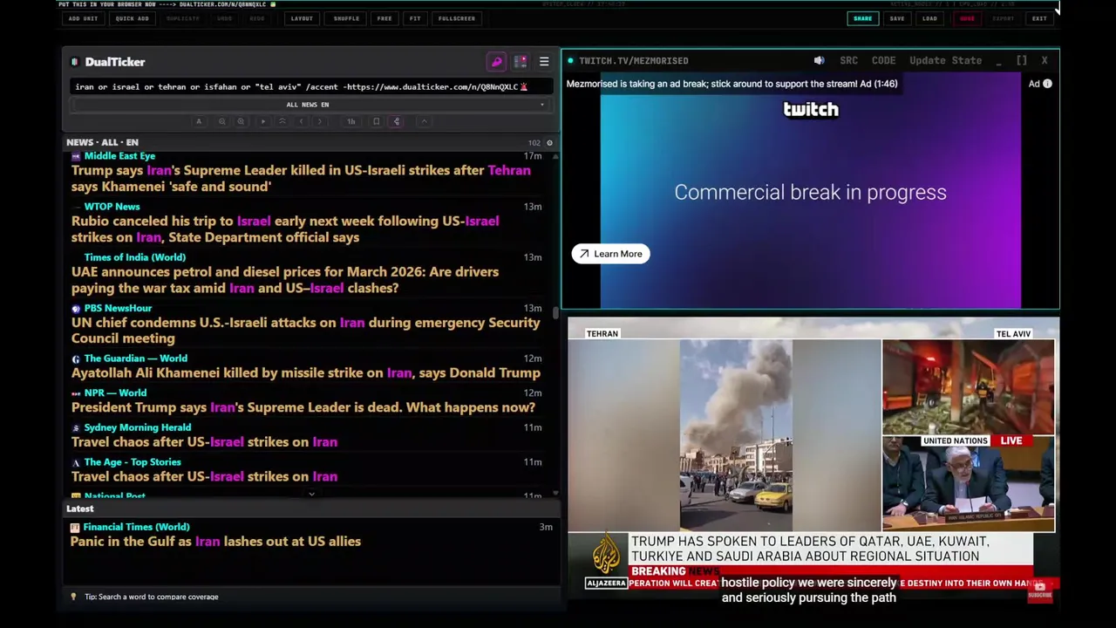Click the alarm siren icon at the end of the search query
Screen dimensions: 1116x628
pyautogui.click(x=523, y=86)
